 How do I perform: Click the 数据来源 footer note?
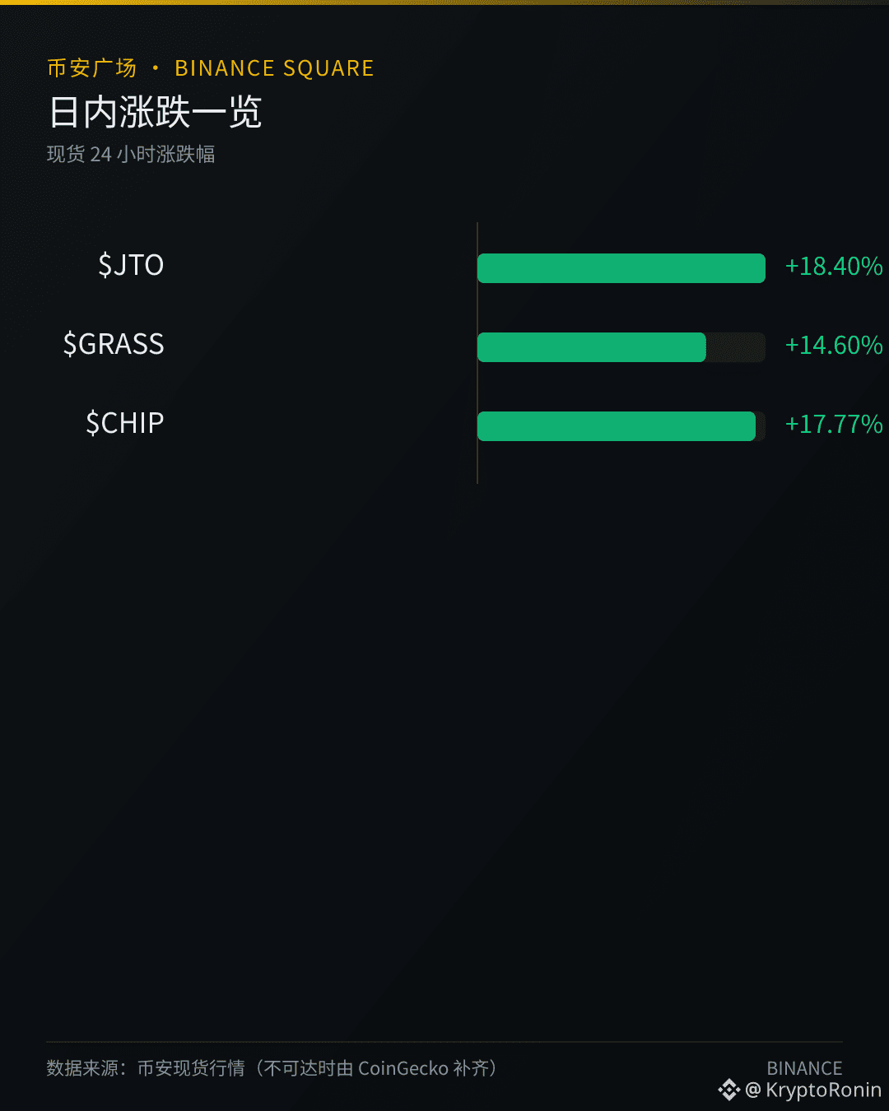point(272,1068)
